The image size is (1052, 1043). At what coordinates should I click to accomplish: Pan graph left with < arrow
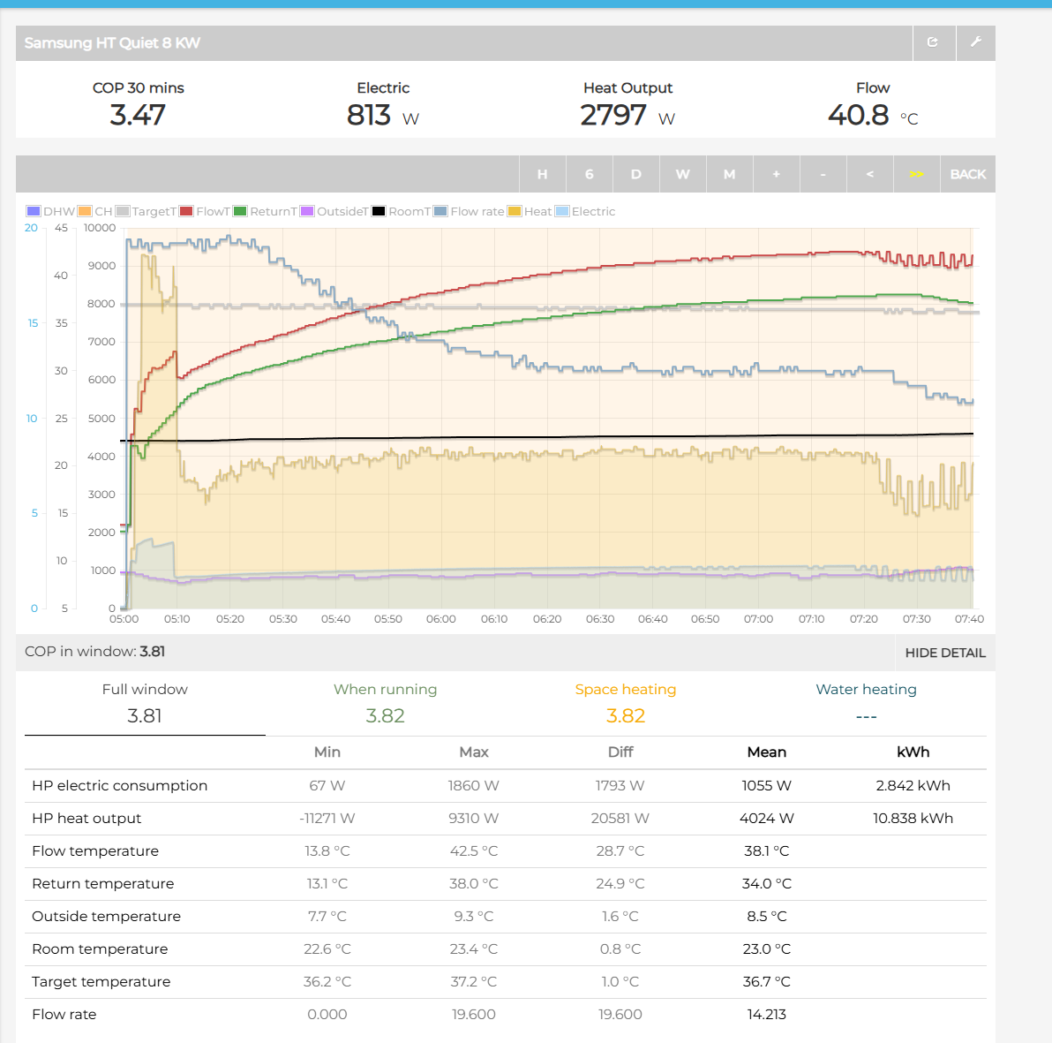(x=869, y=174)
